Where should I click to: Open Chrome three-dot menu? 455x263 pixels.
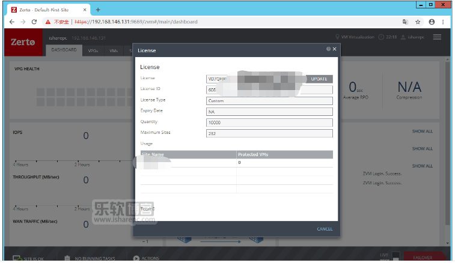coord(443,22)
